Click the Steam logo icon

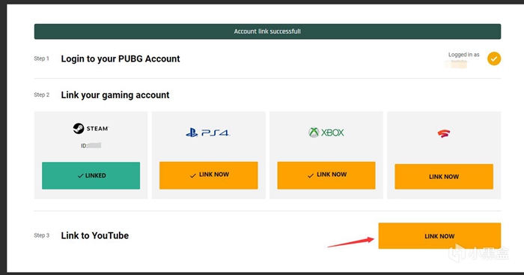pos(79,128)
